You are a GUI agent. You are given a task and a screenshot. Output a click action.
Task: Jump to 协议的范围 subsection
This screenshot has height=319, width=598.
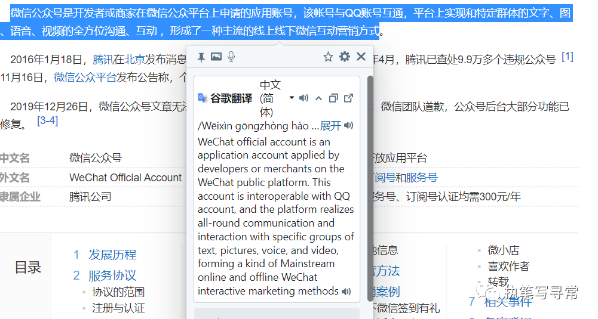tap(118, 292)
